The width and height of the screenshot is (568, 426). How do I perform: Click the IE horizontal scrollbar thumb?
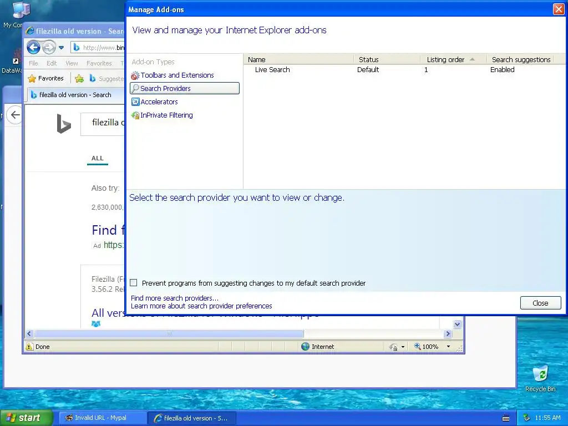point(169,333)
